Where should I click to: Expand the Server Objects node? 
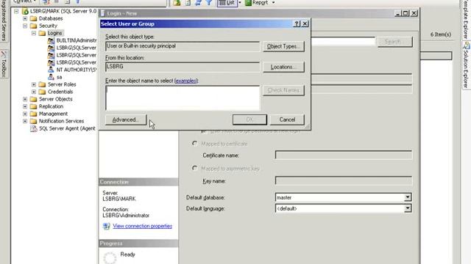(x=25, y=99)
